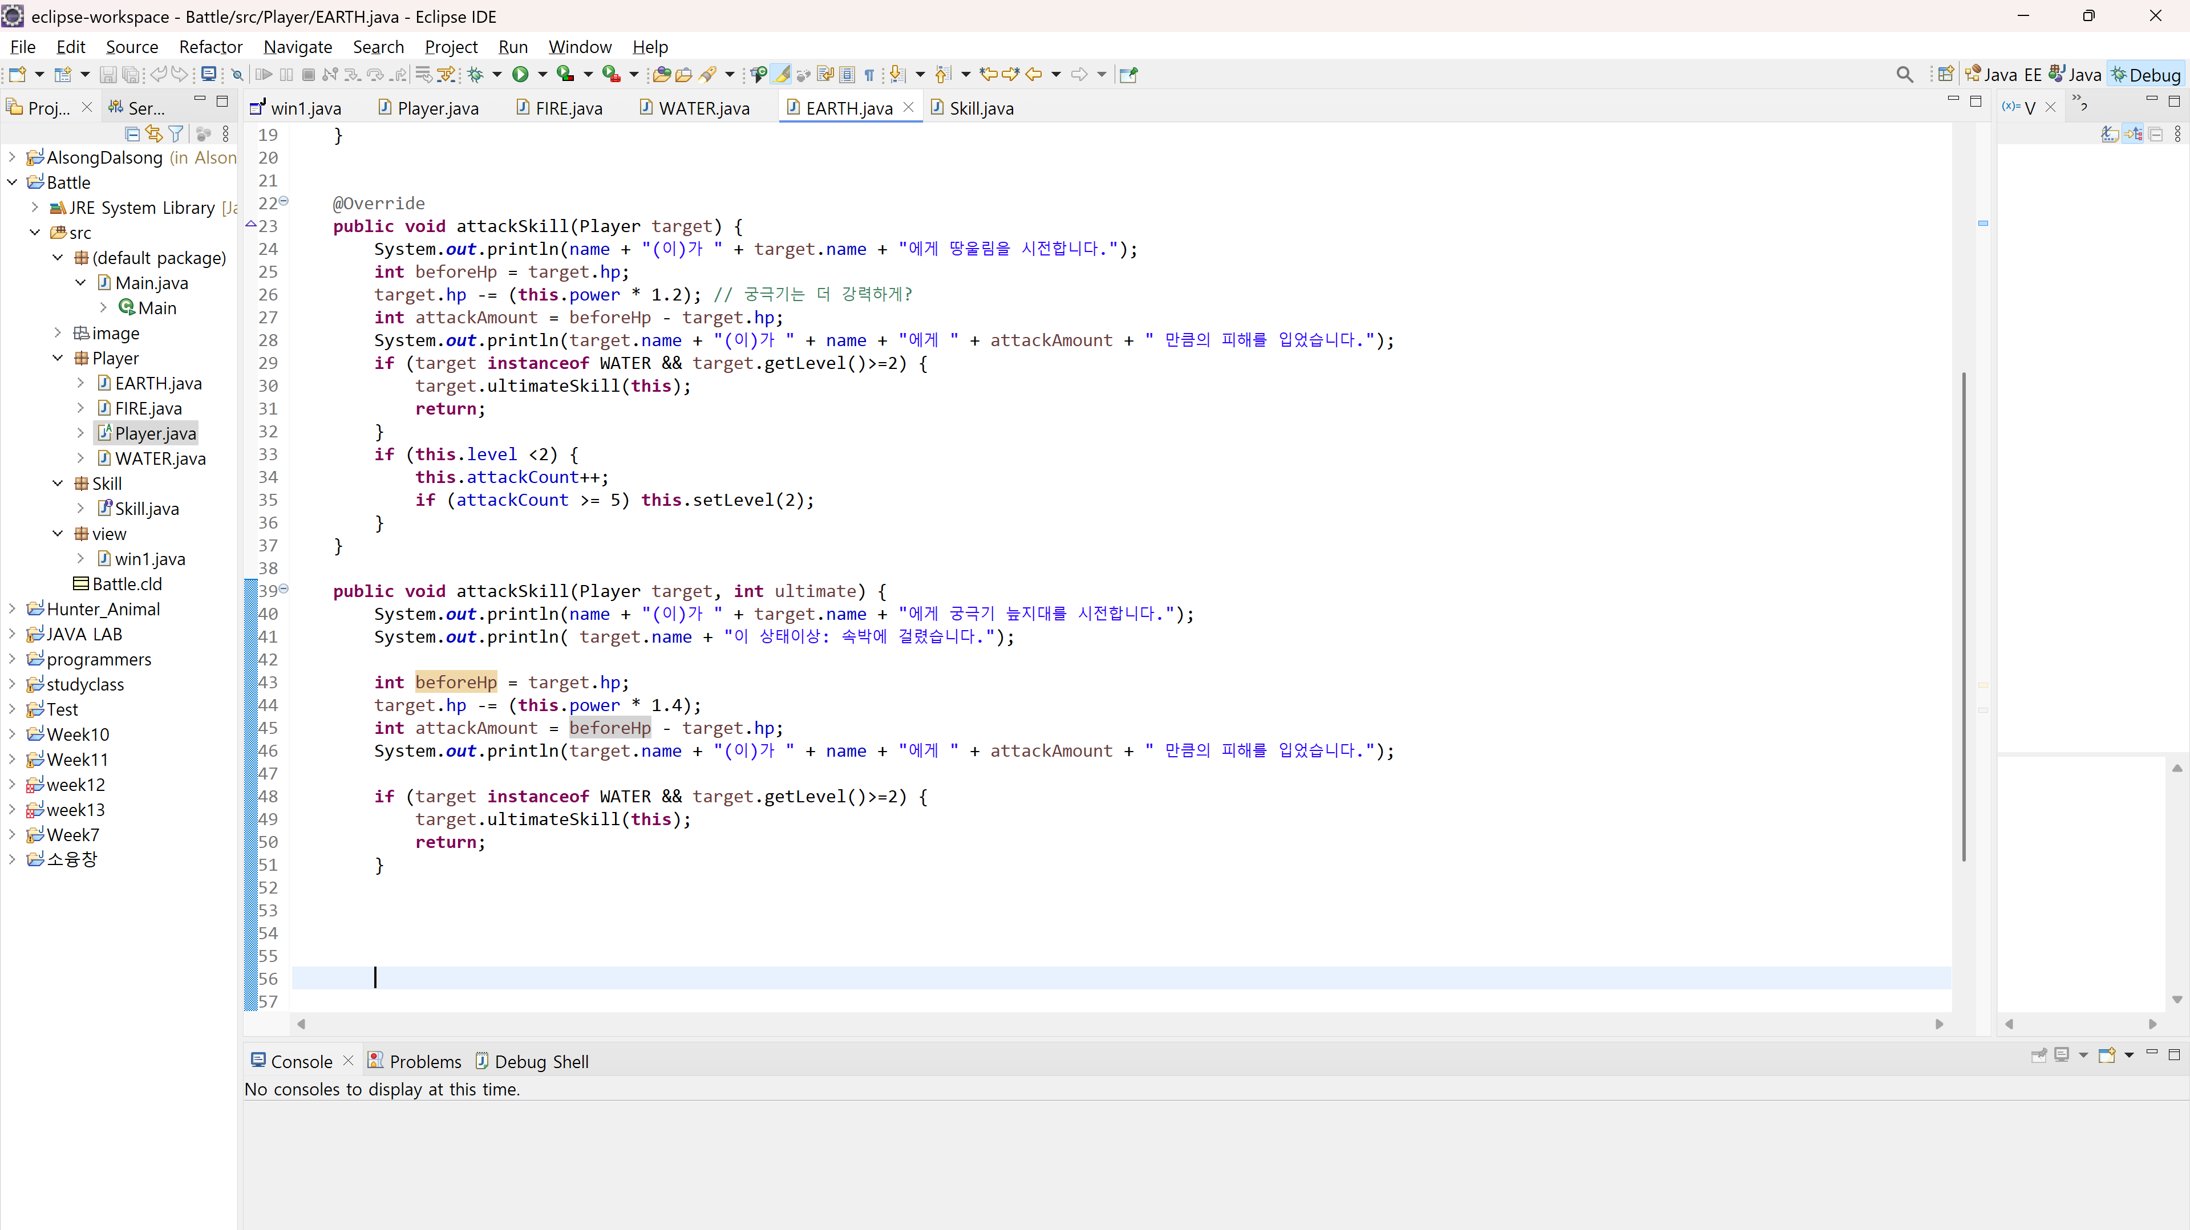
Task: Collapse the Skill package in tree
Action: [58, 484]
